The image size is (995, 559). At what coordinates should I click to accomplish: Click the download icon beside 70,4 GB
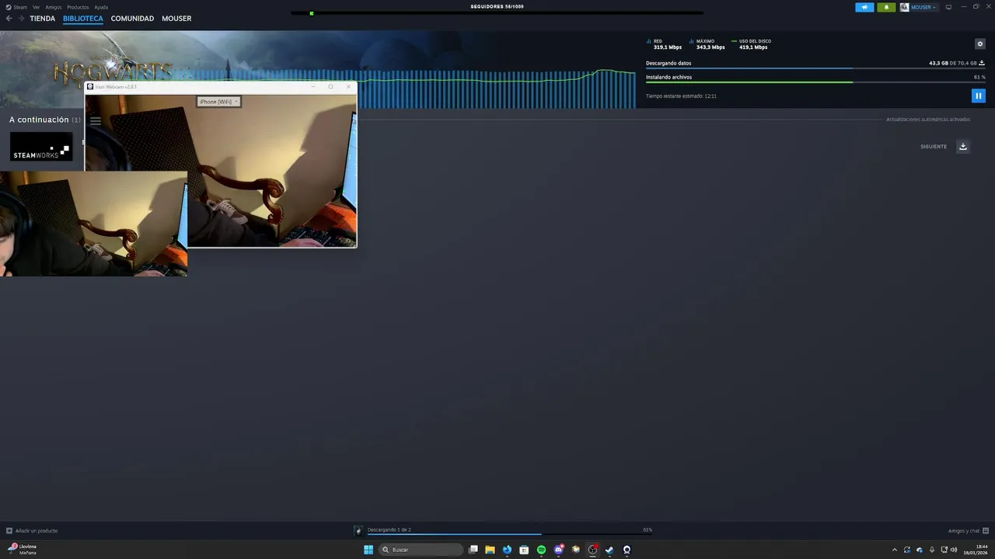point(982,63)
